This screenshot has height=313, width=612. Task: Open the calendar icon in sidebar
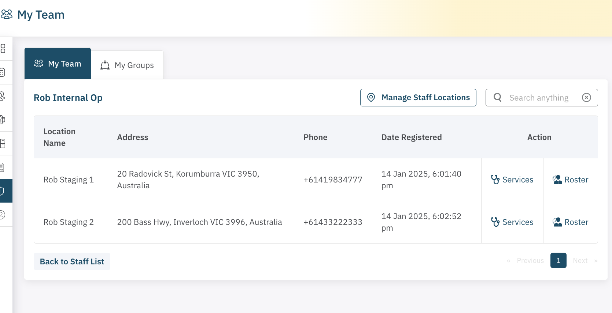pyautogui.click(x=3, y=72)
